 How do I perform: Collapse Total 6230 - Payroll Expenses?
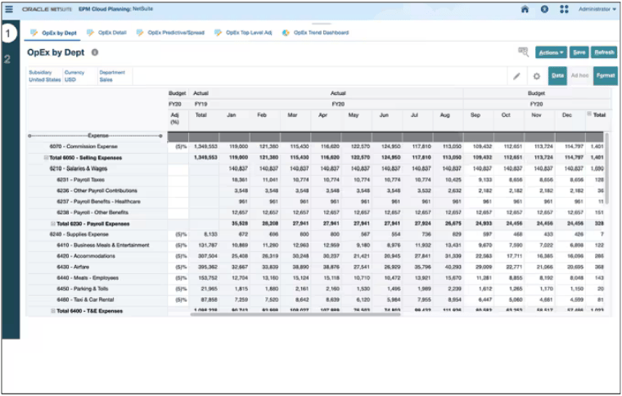[53, 223]
